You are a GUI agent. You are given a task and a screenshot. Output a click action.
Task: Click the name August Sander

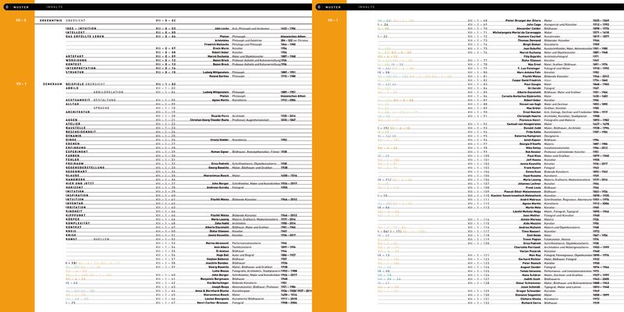(x=531, y=267)
